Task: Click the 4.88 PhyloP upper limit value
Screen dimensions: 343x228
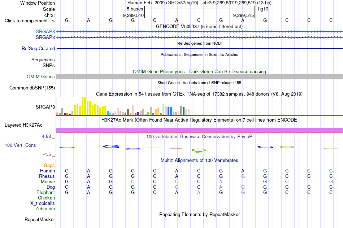Action: click(x=46, y=136)
